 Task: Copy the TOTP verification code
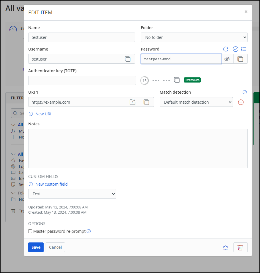pos(177,80)
